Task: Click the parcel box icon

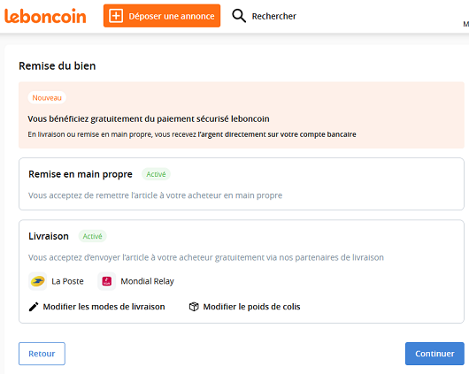Action: pyautogui.click(x=194, y=307)
